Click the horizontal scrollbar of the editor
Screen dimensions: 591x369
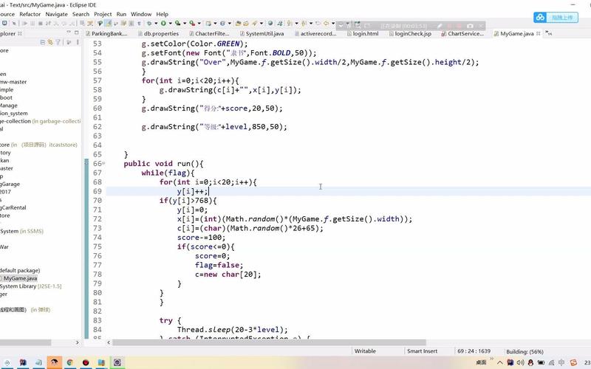tap(269, 342)
